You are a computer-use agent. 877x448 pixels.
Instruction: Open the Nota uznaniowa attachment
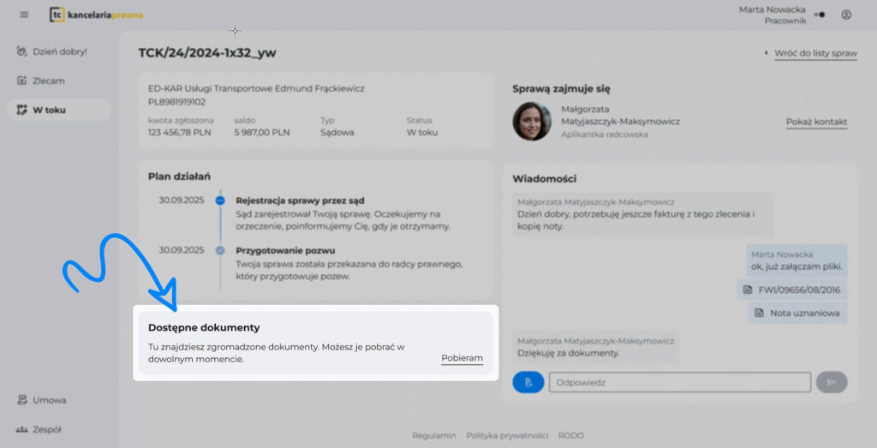pos(796,313)
